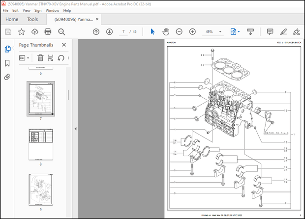Click the insert page break icon in thumbnails
The height and width of the screenshot is (219, 305).
pos(50,58)
